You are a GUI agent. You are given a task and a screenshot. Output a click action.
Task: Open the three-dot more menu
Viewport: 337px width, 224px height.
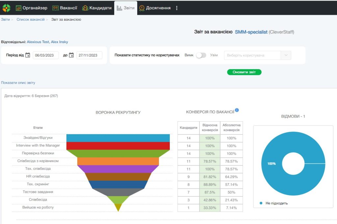click(x=177, y=8)
